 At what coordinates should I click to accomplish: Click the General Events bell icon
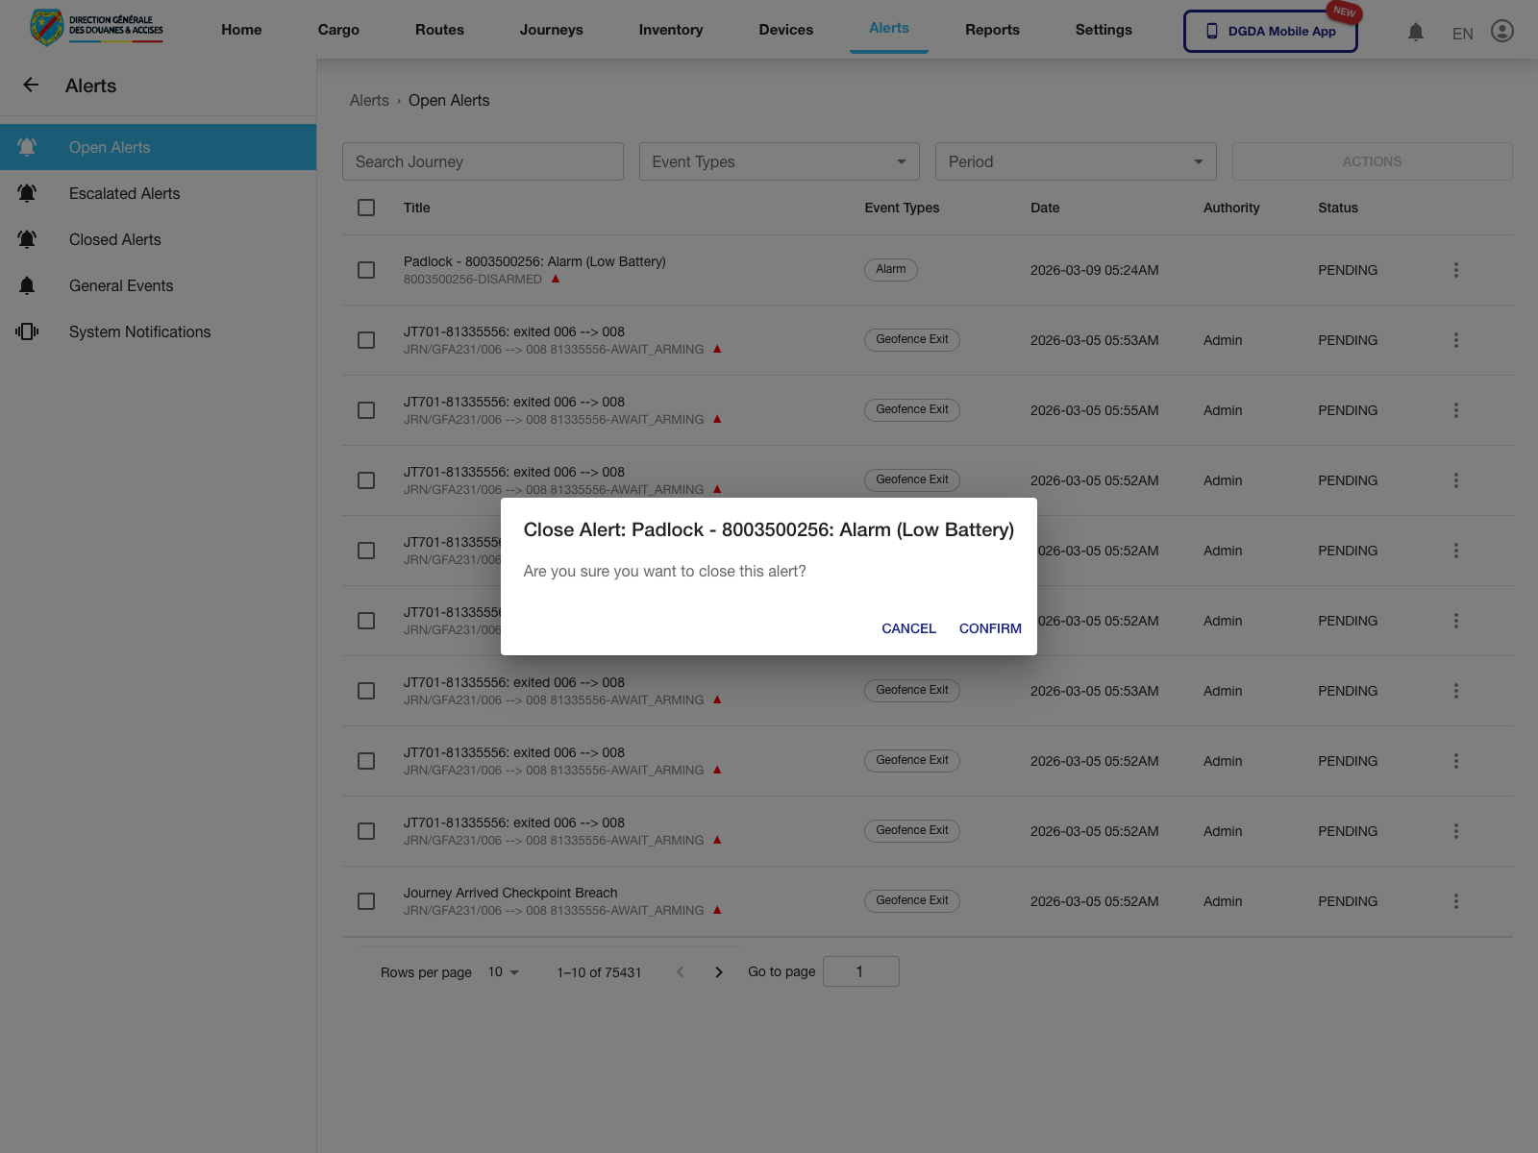pyautogui.click(x=27, y=285)
